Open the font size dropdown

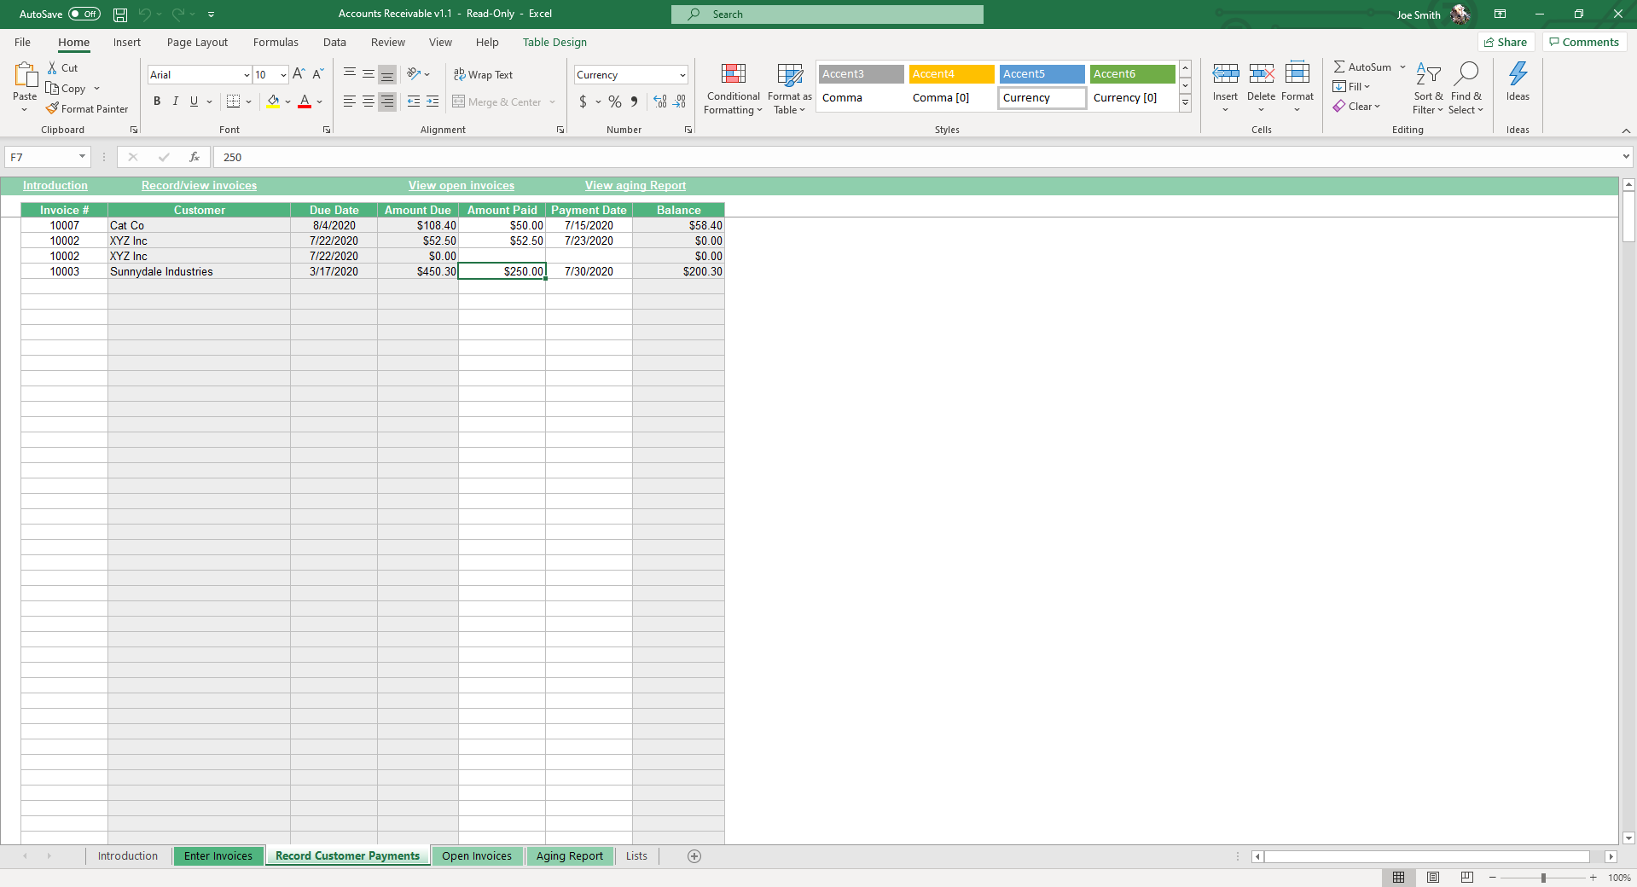click(283, 75)
